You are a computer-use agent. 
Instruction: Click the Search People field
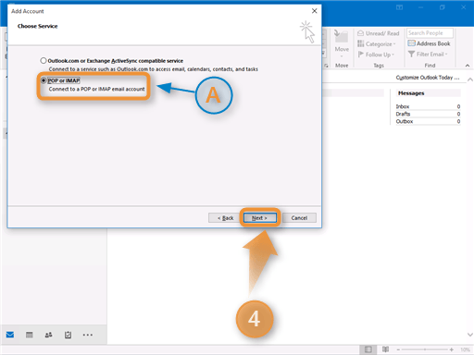pyautogui.click(x=430, y=33)
